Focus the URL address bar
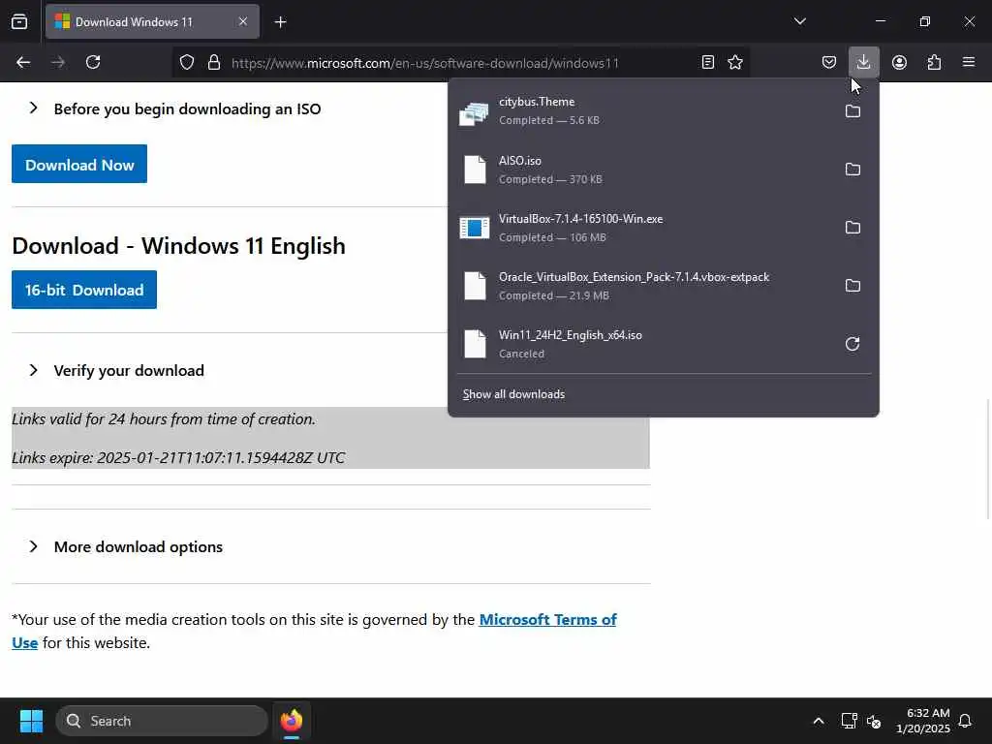The height and width of the screenshot is (744, 992). (462, 63)
